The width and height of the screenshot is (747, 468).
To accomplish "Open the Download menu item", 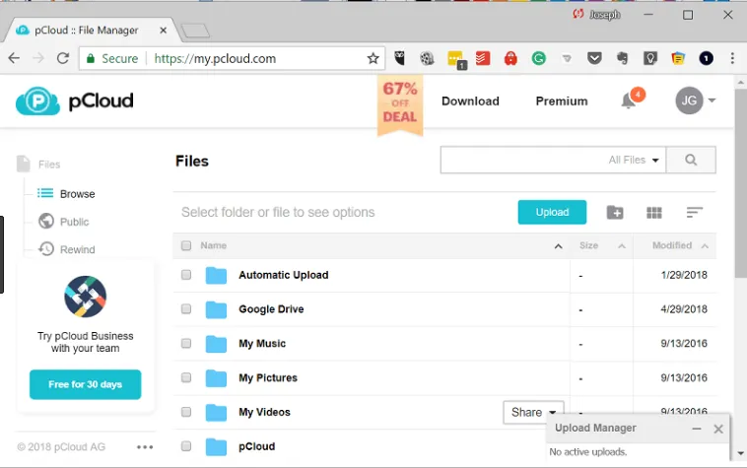I will [x=470, y=100].
